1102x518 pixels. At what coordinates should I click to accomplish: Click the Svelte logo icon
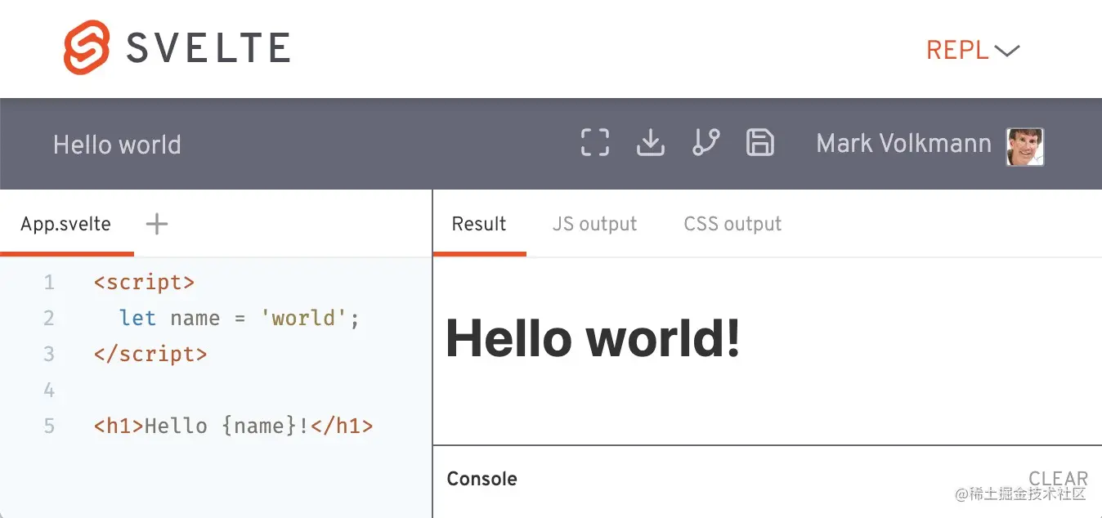tap(87, 47)
